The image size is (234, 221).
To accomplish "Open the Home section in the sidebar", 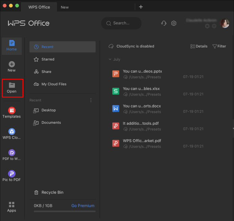I will (x=12, y=46).
